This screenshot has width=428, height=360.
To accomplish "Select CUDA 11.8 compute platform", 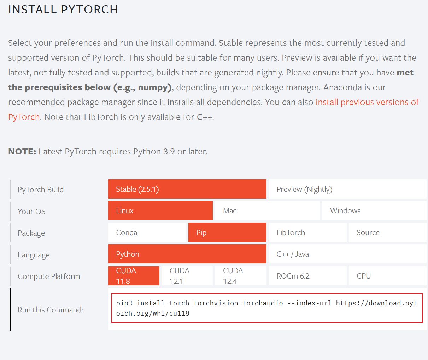I will [x=134, y=275].
